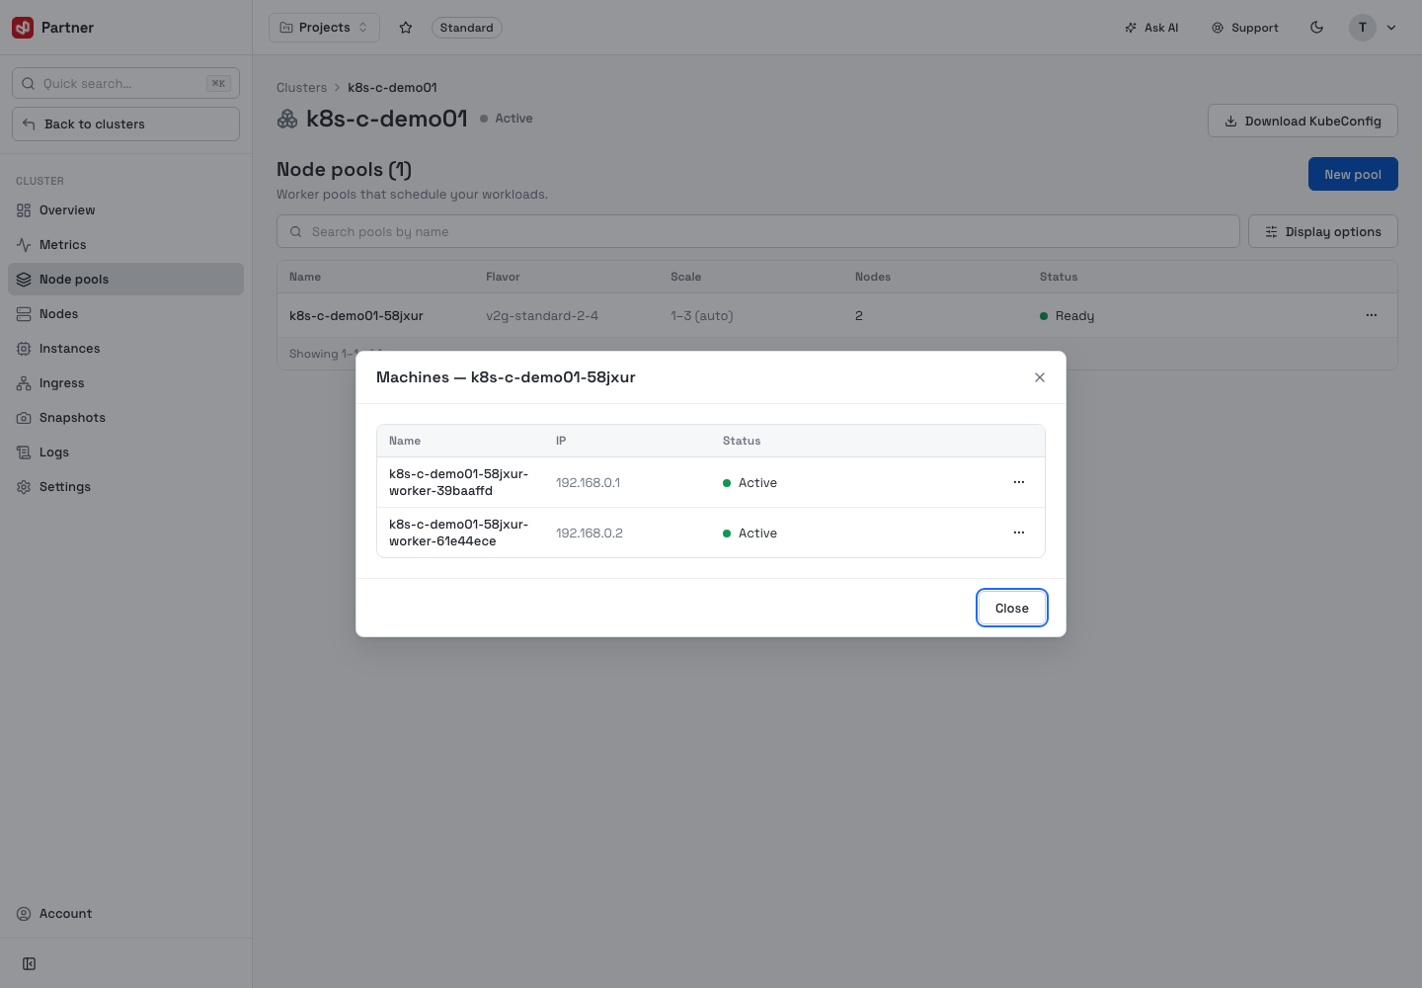Screen dimensions: 1422x988
Task: Toggle dark mode moon icon
Action: click(1316, 28)
